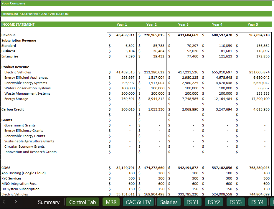
Task: Click the FINANCIAL STATEMENTS AND VALUATION banner
Action: [x=35, y=14]
